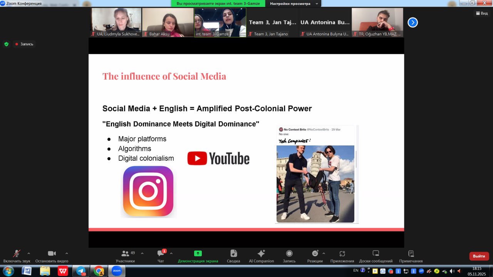This screenshot has width=493, height=277.
Task: Unmute microphone with Включить звук
Action: coord(17,254)
